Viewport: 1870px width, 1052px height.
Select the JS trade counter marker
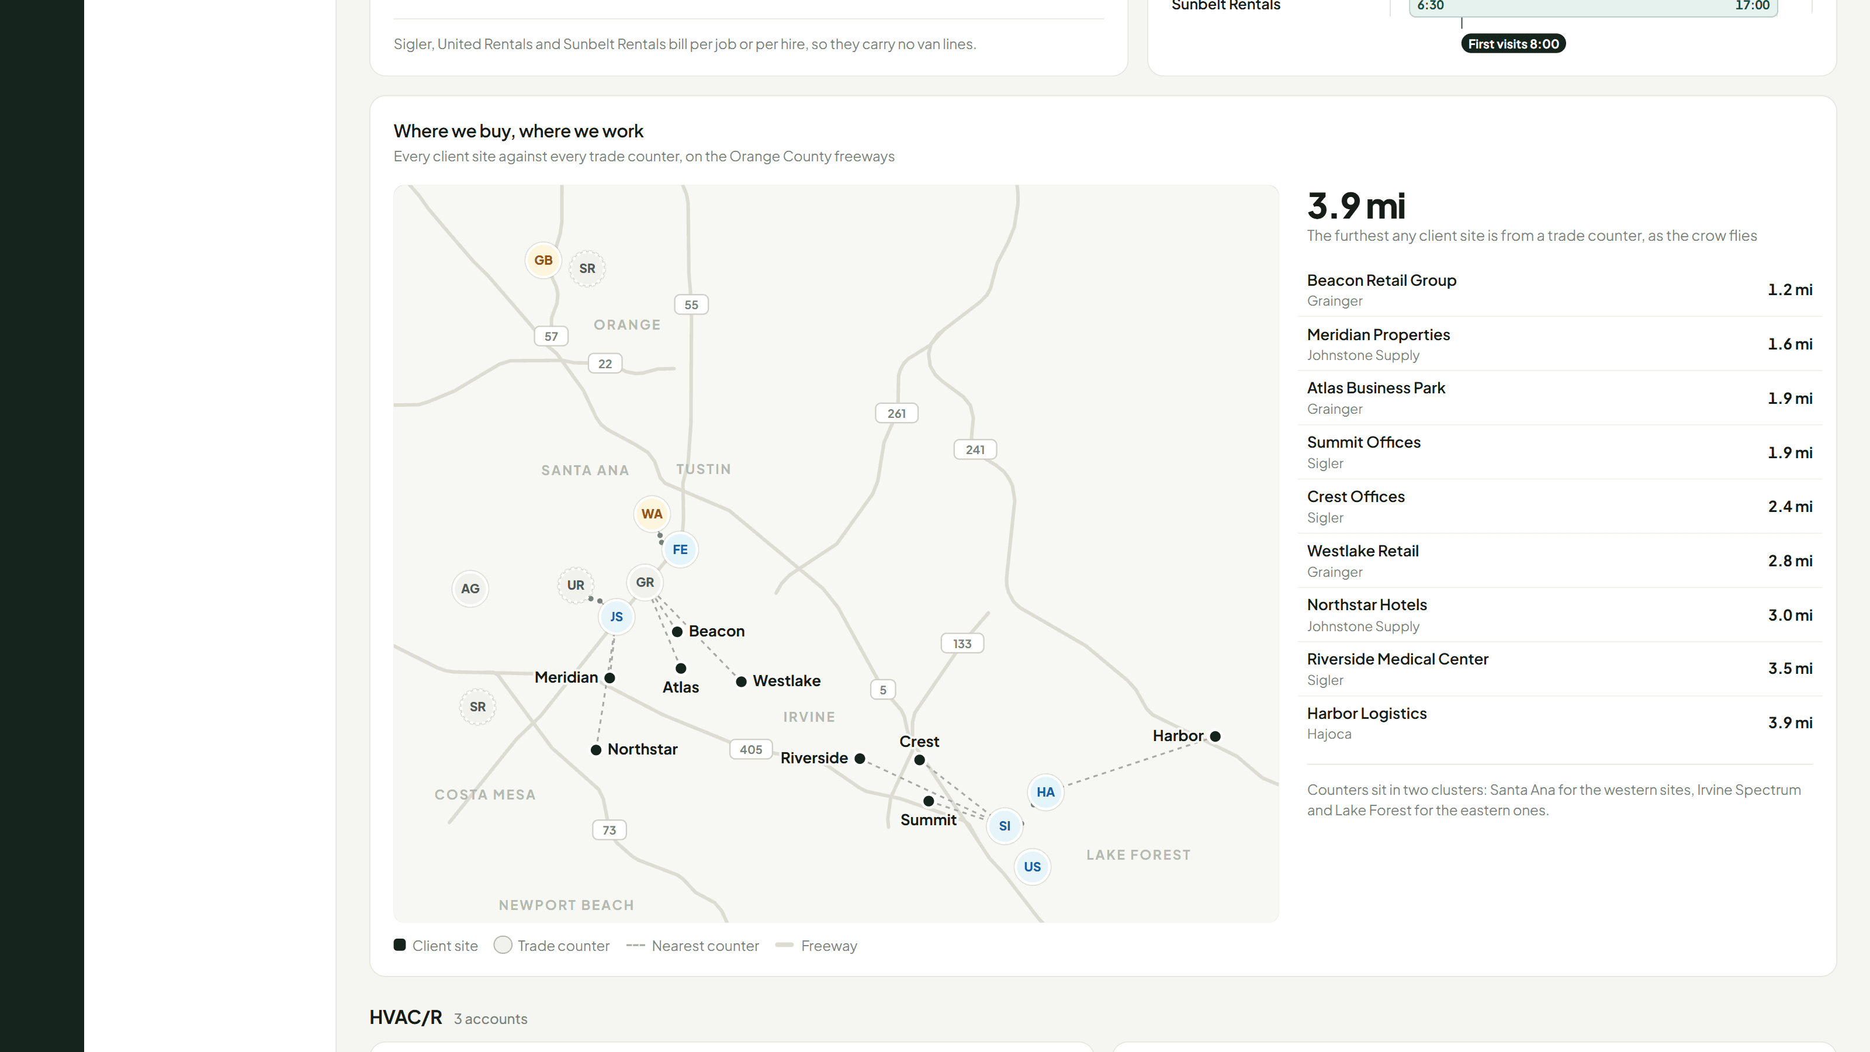617,617
